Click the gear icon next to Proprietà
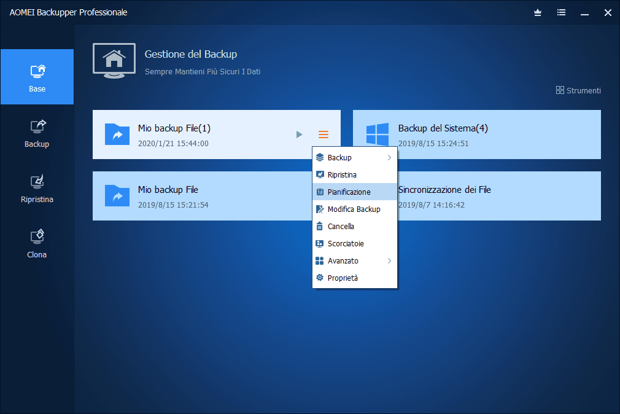The image size is (620, 414). [x=320, y=278]
